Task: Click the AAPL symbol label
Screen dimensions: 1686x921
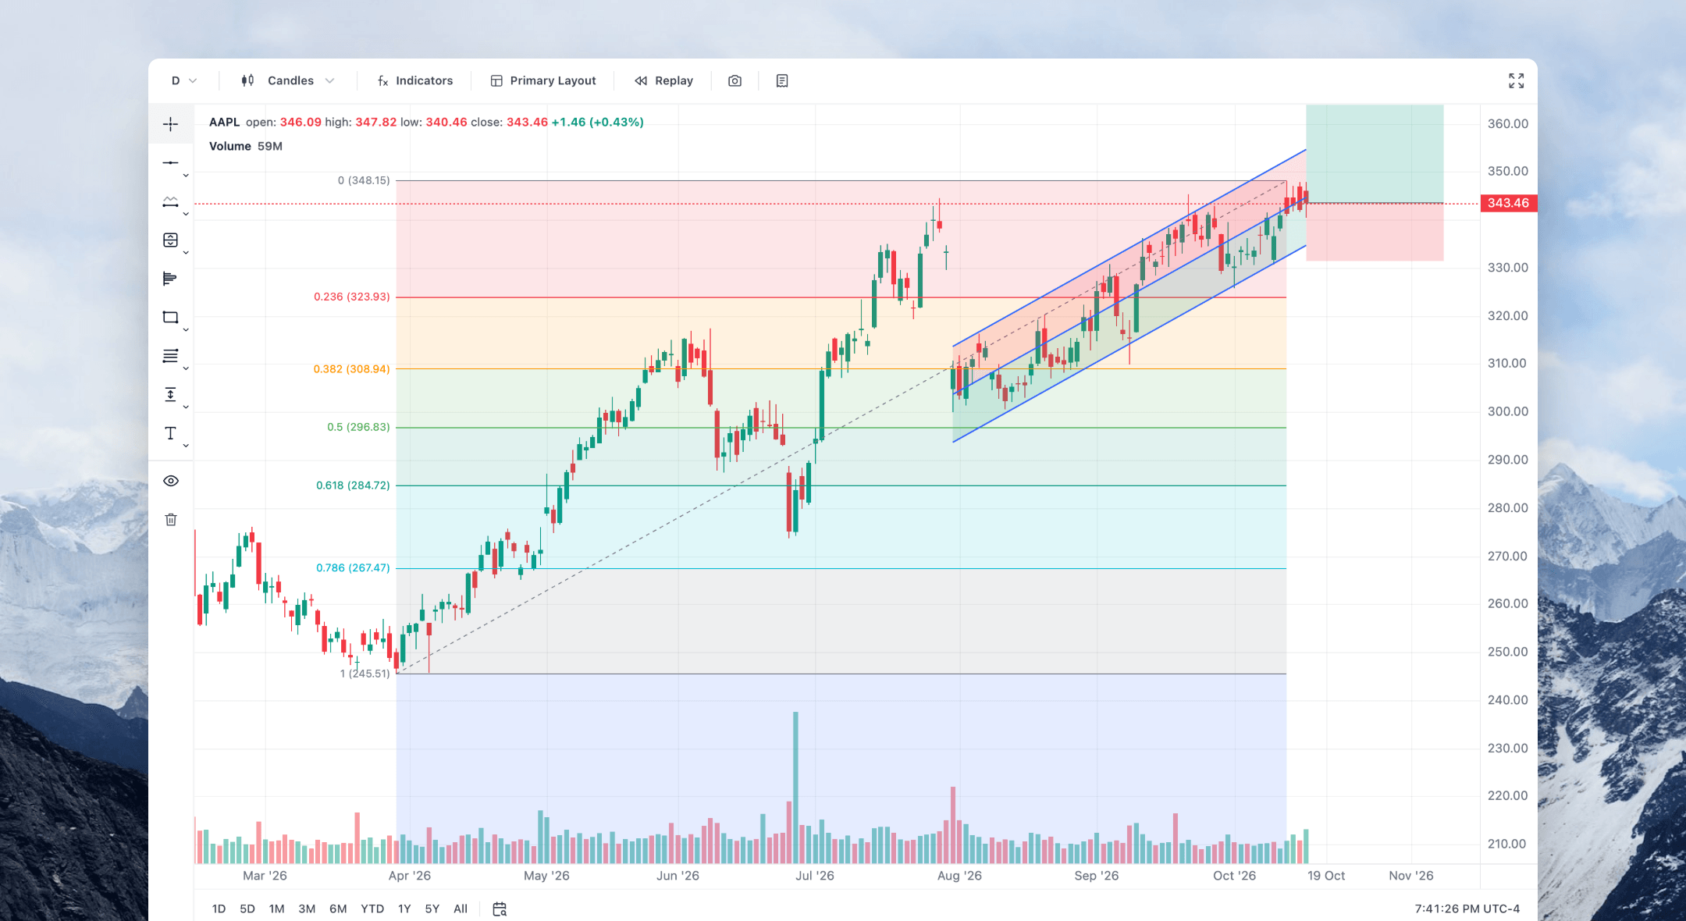Action: pyautogui.click(x=224, y=122)
